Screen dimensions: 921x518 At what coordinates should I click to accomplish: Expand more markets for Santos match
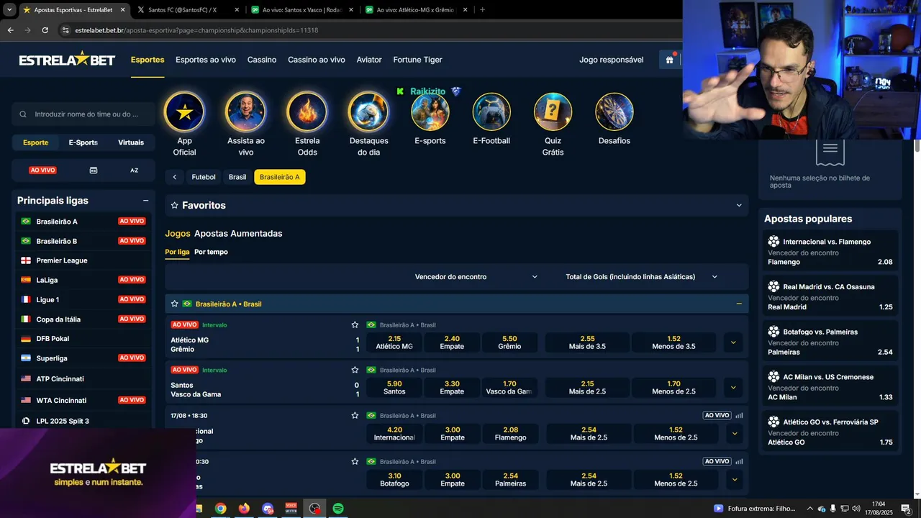pos(733,388)
